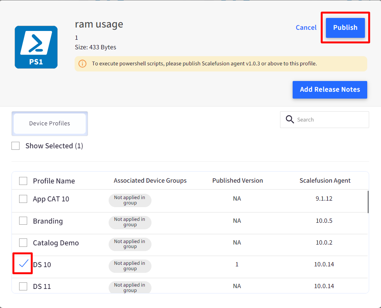Click the profile list vertical scrollbar

coord(368,202)
